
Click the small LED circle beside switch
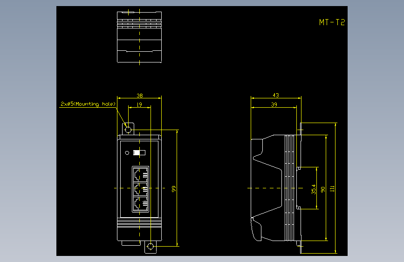[127, 153]
